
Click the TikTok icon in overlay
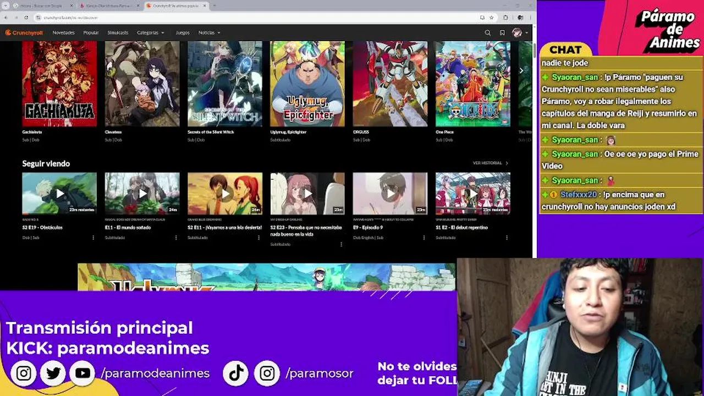point(237,373)
